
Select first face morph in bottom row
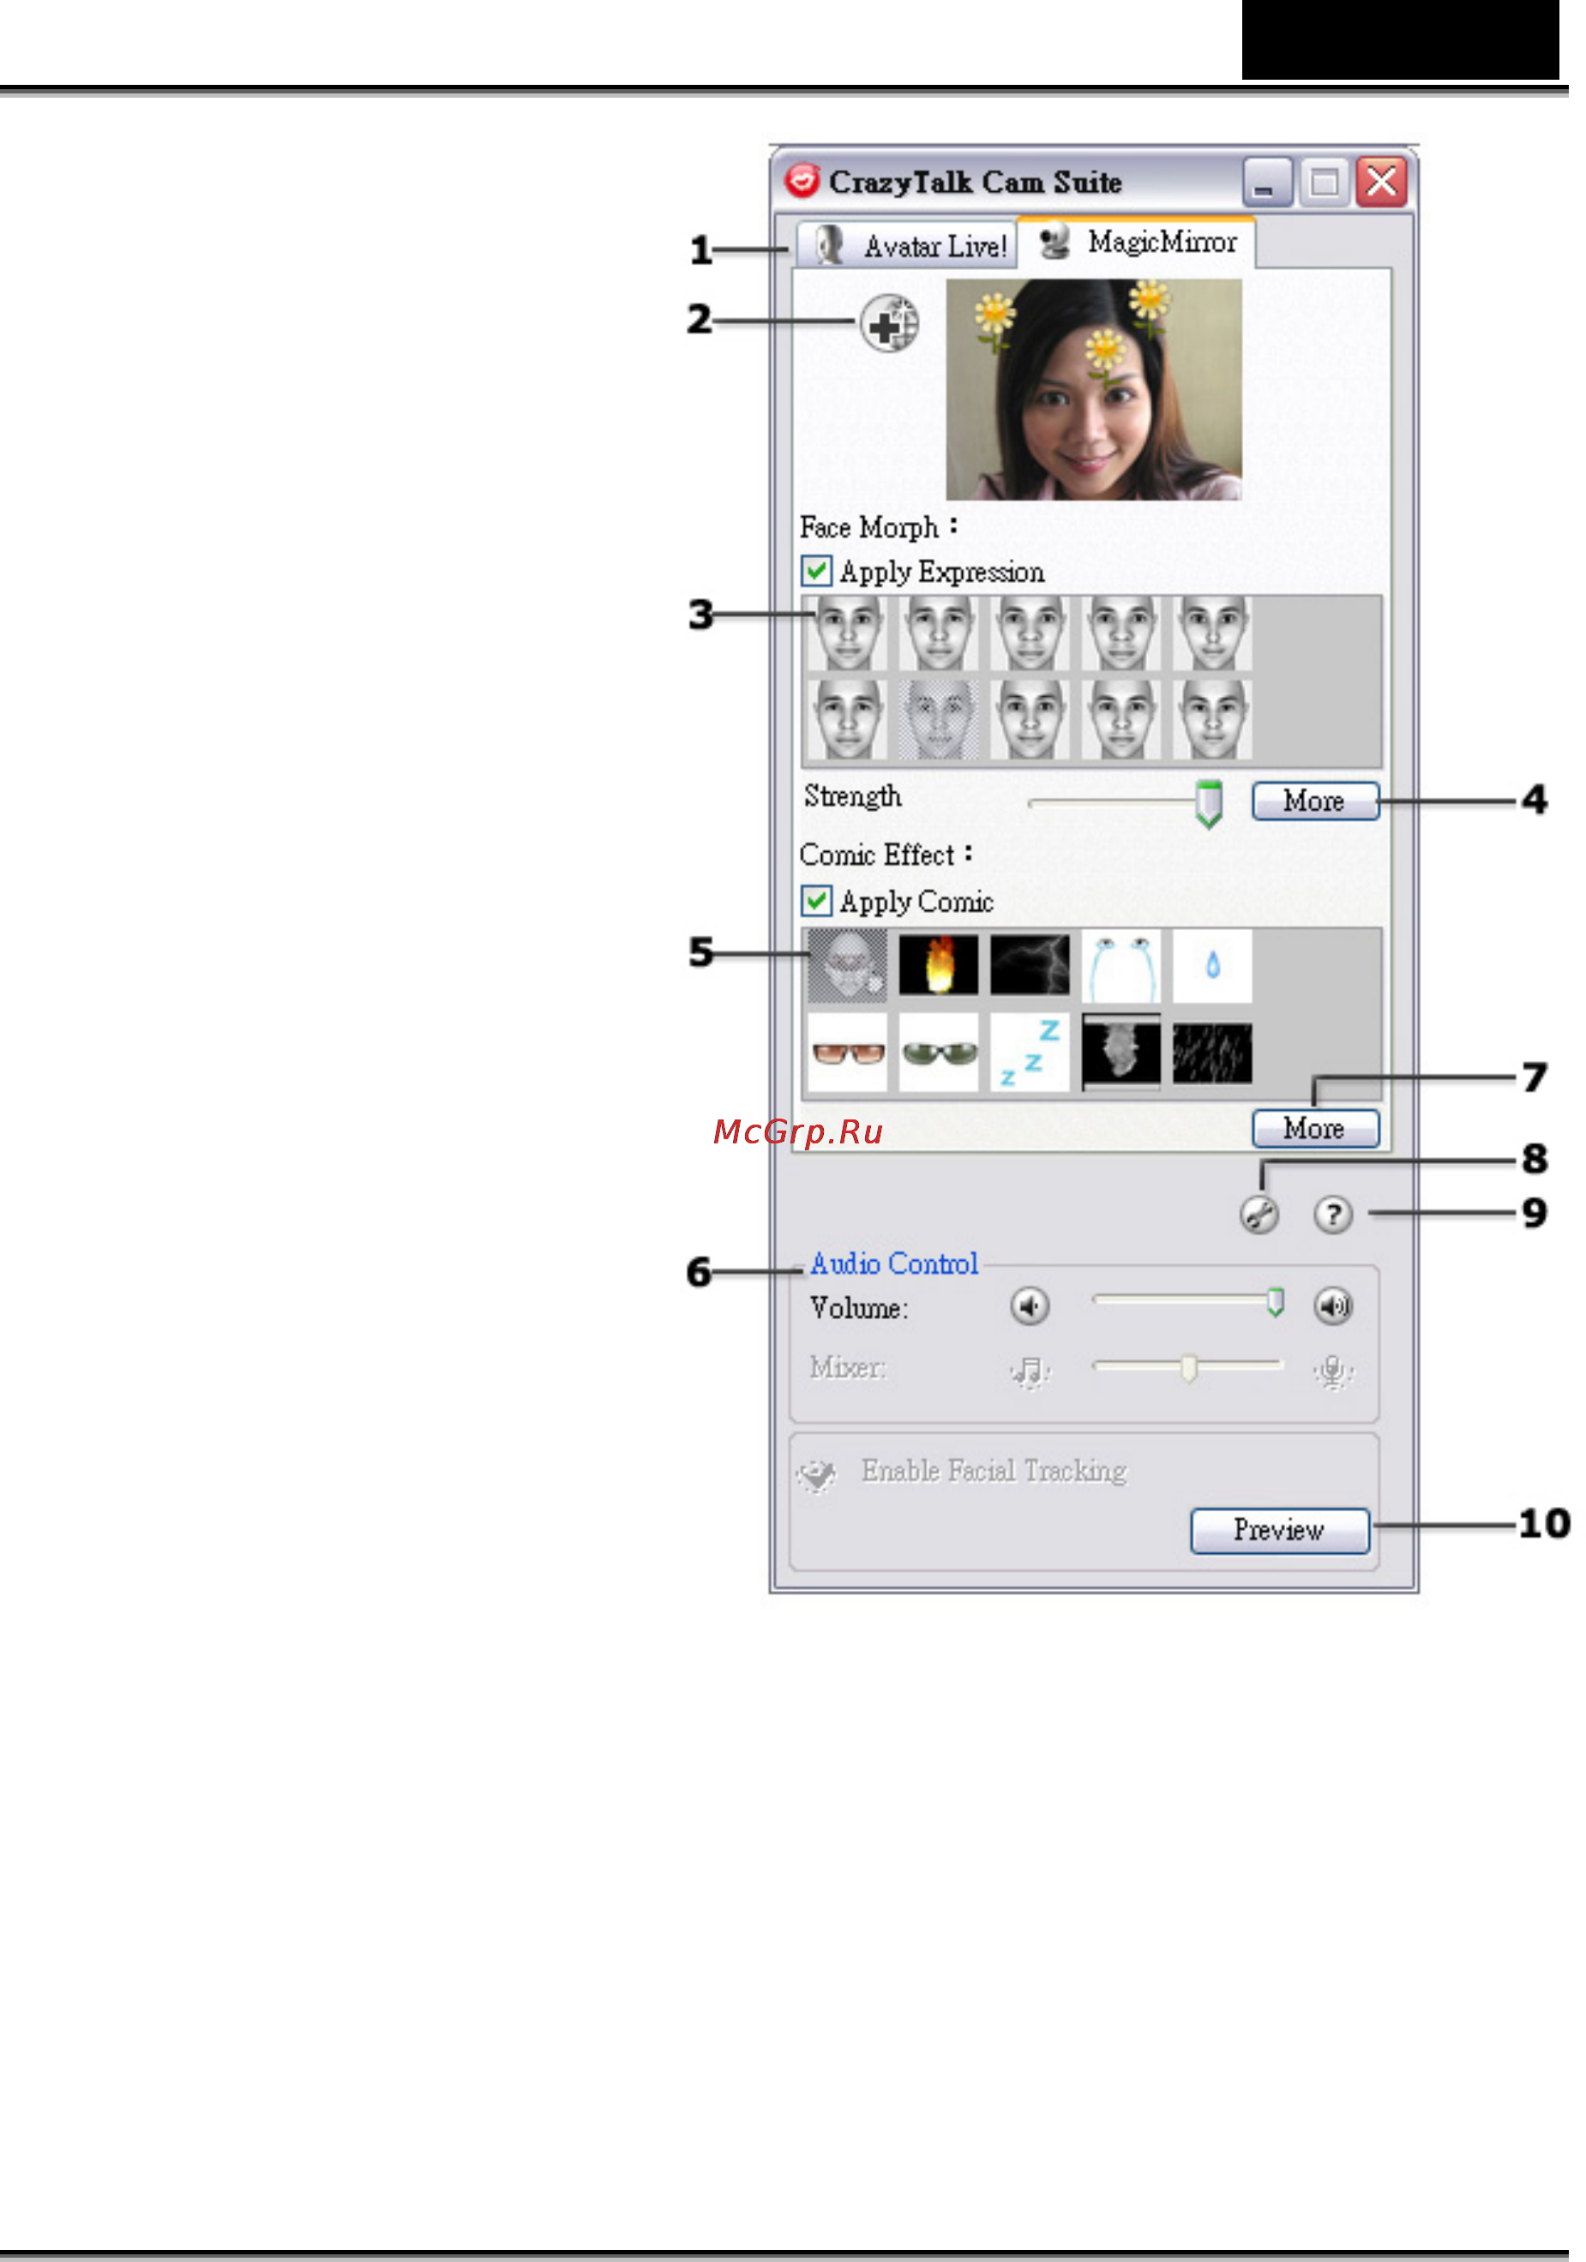[x=847, y=719]
